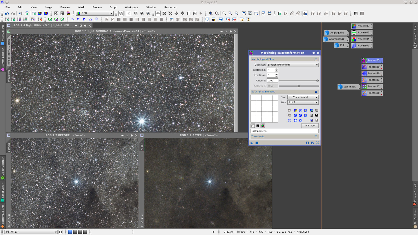Viewport: 418px width, 235px height.
Task: Click the Process02 icon on the workspace
Action: click(x=362, y=26)
